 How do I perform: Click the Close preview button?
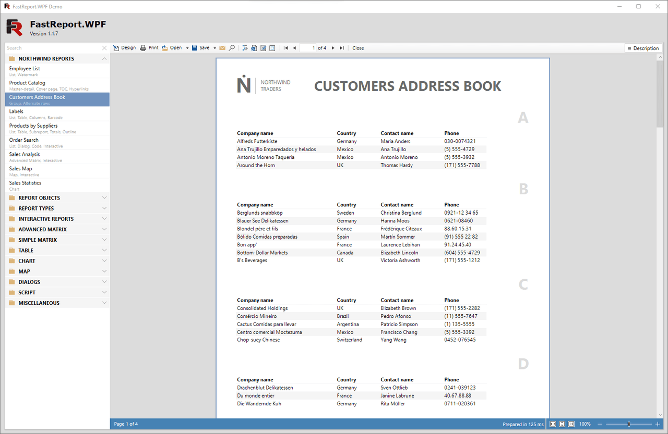click(358, 48)
